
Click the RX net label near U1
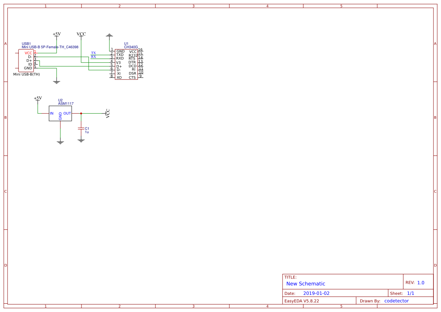[x=93, y=57]
